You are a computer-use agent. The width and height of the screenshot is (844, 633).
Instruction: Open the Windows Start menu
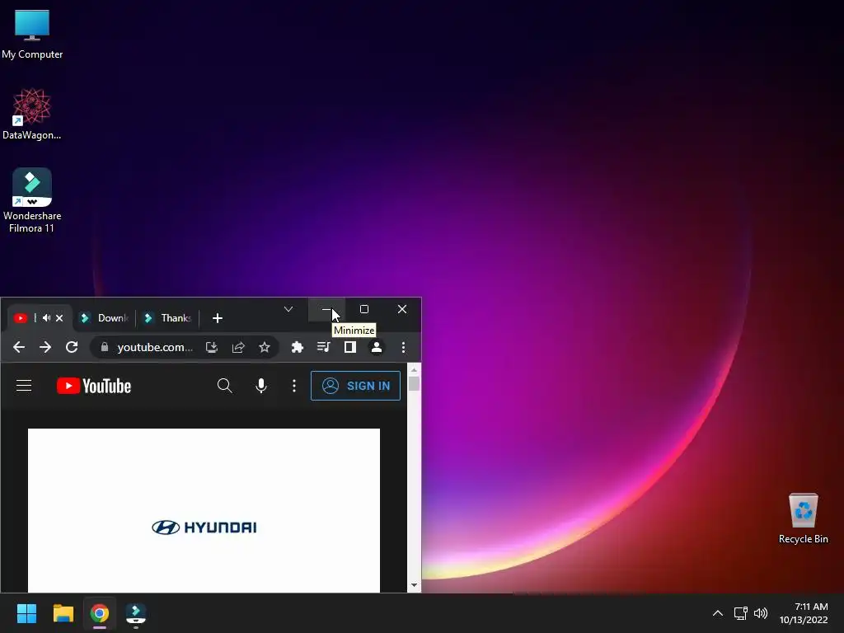point(26,613)
